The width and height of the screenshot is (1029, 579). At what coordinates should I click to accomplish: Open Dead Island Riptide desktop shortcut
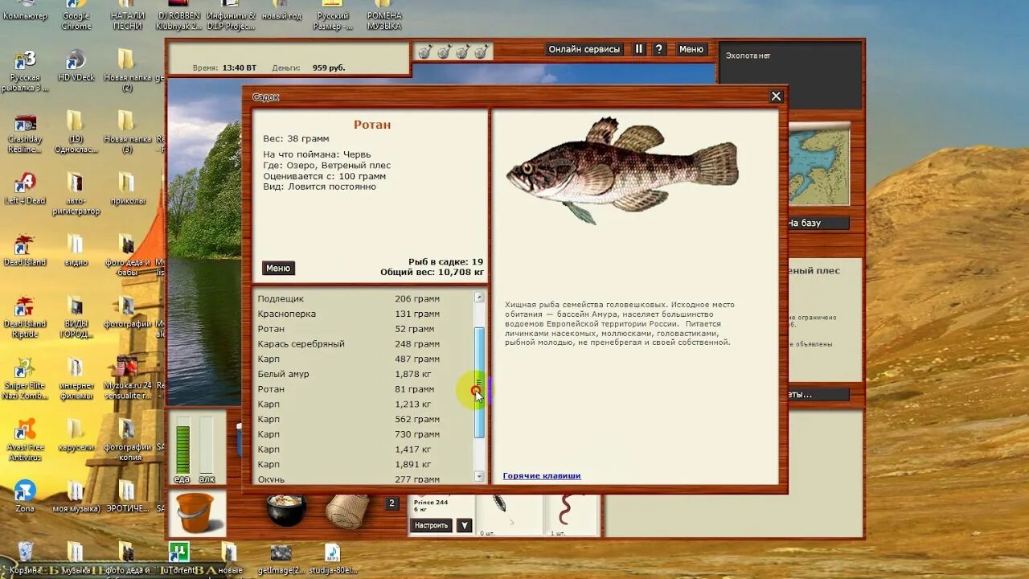(x=25, y=318)
